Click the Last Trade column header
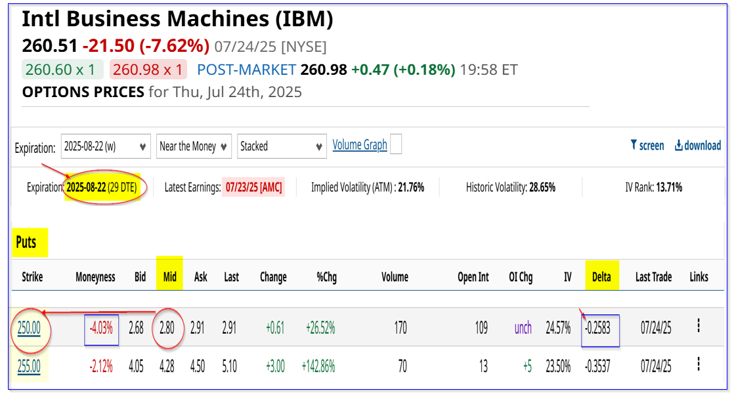This screenshot has height=393, width=732. (654, 278)
